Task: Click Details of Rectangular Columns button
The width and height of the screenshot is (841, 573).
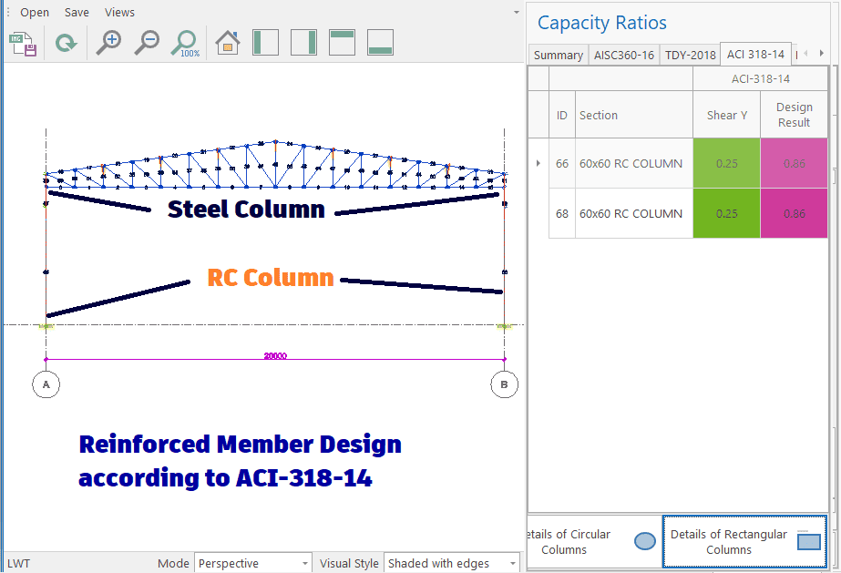Action: (744, 542)
